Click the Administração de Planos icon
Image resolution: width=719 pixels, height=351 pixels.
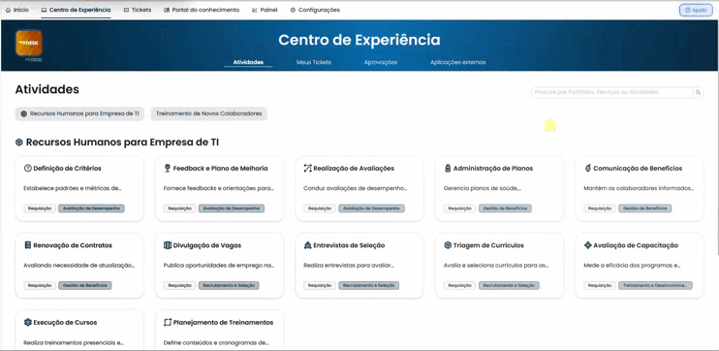[x=448, y=169]
